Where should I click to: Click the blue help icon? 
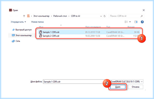pos(142,22)
